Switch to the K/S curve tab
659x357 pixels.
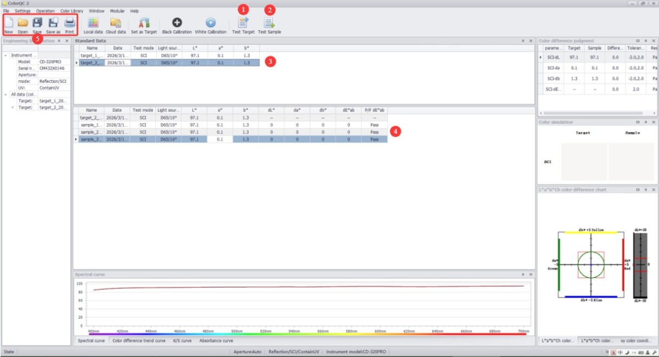tap(182, 341)
